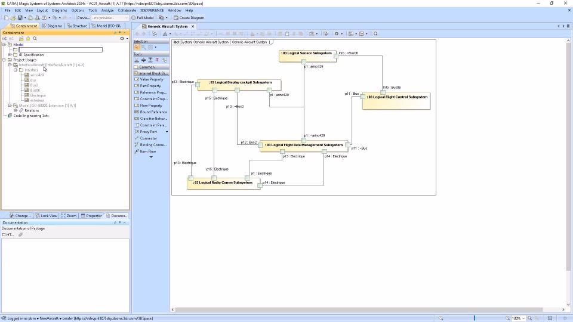Open the Analyze menu
The image size is (573, 322).
(107, 10)
